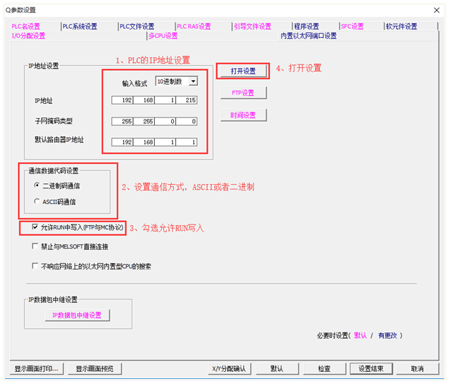Click the first IP地址 octet field 192

[122, 100]
